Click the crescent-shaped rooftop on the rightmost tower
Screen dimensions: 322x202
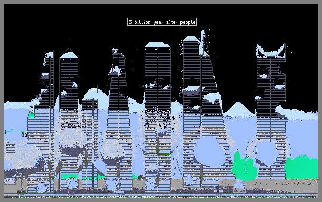(x=270, y=50)
